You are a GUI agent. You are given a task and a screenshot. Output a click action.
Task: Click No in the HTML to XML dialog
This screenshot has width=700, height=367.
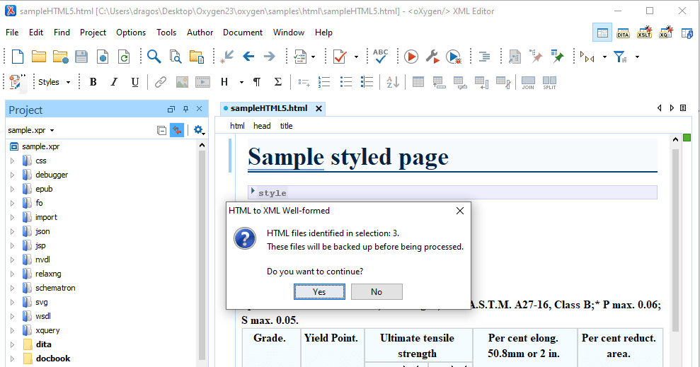point(377,291)
